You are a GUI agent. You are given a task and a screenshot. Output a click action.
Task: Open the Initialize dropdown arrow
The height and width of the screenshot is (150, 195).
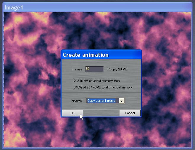point(121,101)
